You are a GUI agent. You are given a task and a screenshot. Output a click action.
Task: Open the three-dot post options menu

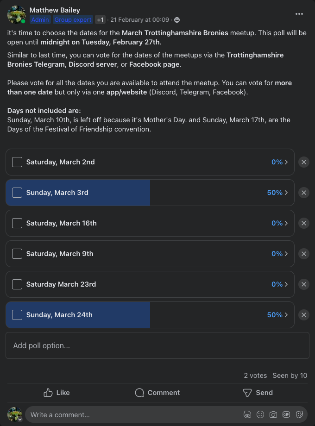(299, 14)
